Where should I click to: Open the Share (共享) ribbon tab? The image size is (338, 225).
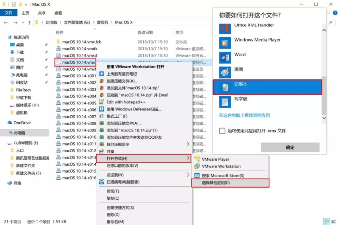click(x=42, y=13)
